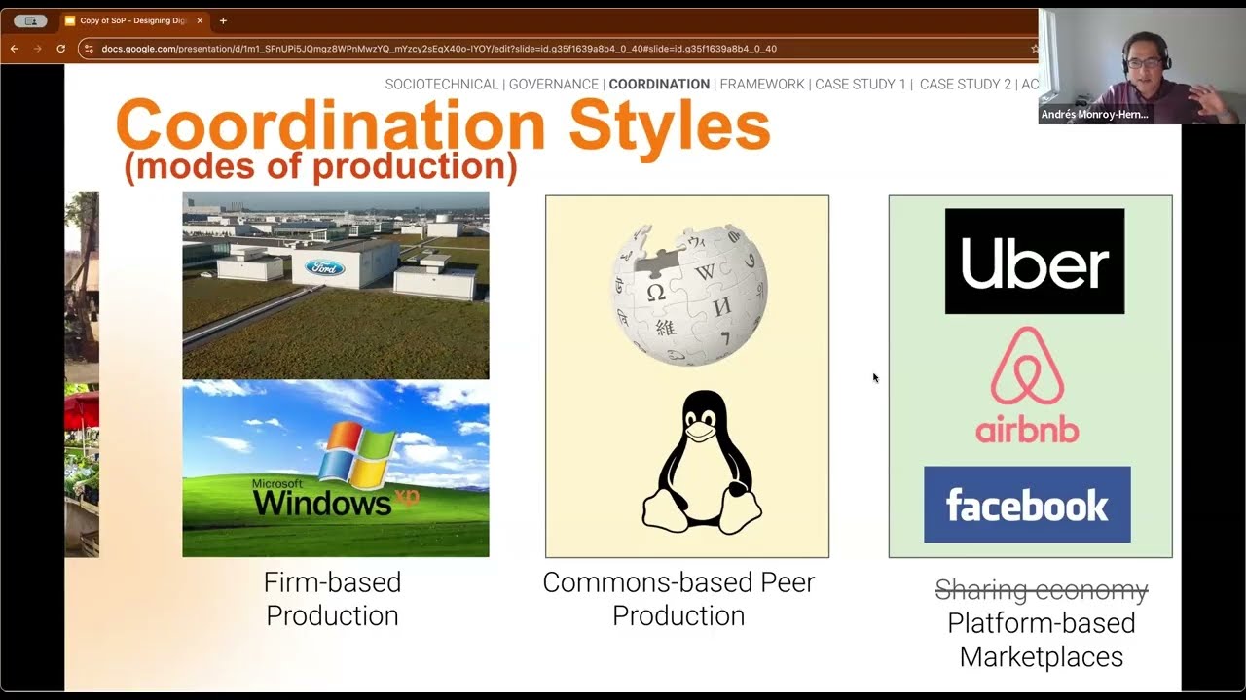The image size is (1246, 700).
Task: Close the 'Copy of SoP' browser tab
Action: (x=200, y=20)
